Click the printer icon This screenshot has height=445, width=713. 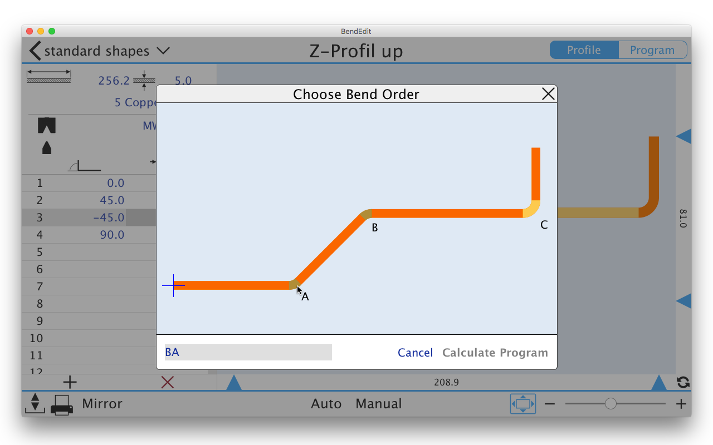point(61,404)
